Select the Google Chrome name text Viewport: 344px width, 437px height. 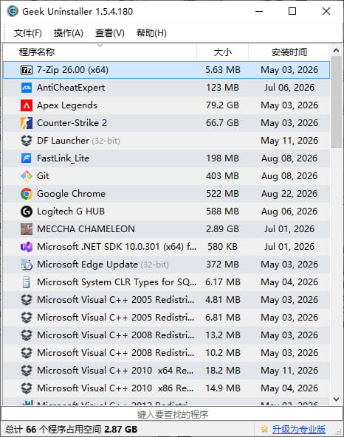click(71, 194)
